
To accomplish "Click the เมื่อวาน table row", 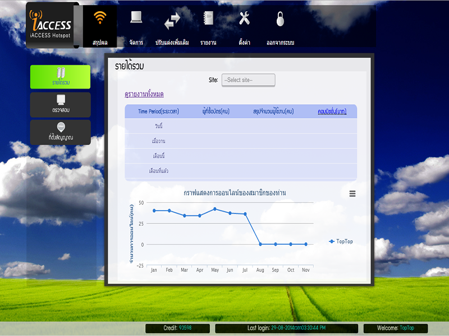I will click(x=241, y=141).
